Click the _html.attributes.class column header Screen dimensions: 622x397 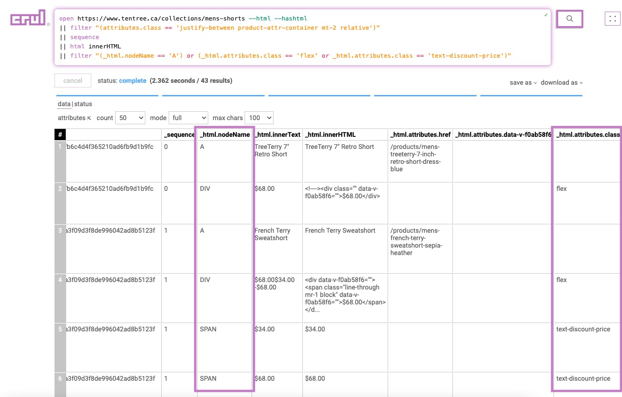pos(588,135)
